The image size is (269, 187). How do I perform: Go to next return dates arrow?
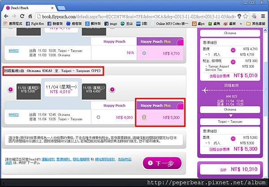tap(112, 89)
